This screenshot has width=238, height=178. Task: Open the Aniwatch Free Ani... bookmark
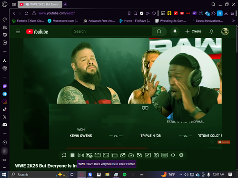coord(99,21)
